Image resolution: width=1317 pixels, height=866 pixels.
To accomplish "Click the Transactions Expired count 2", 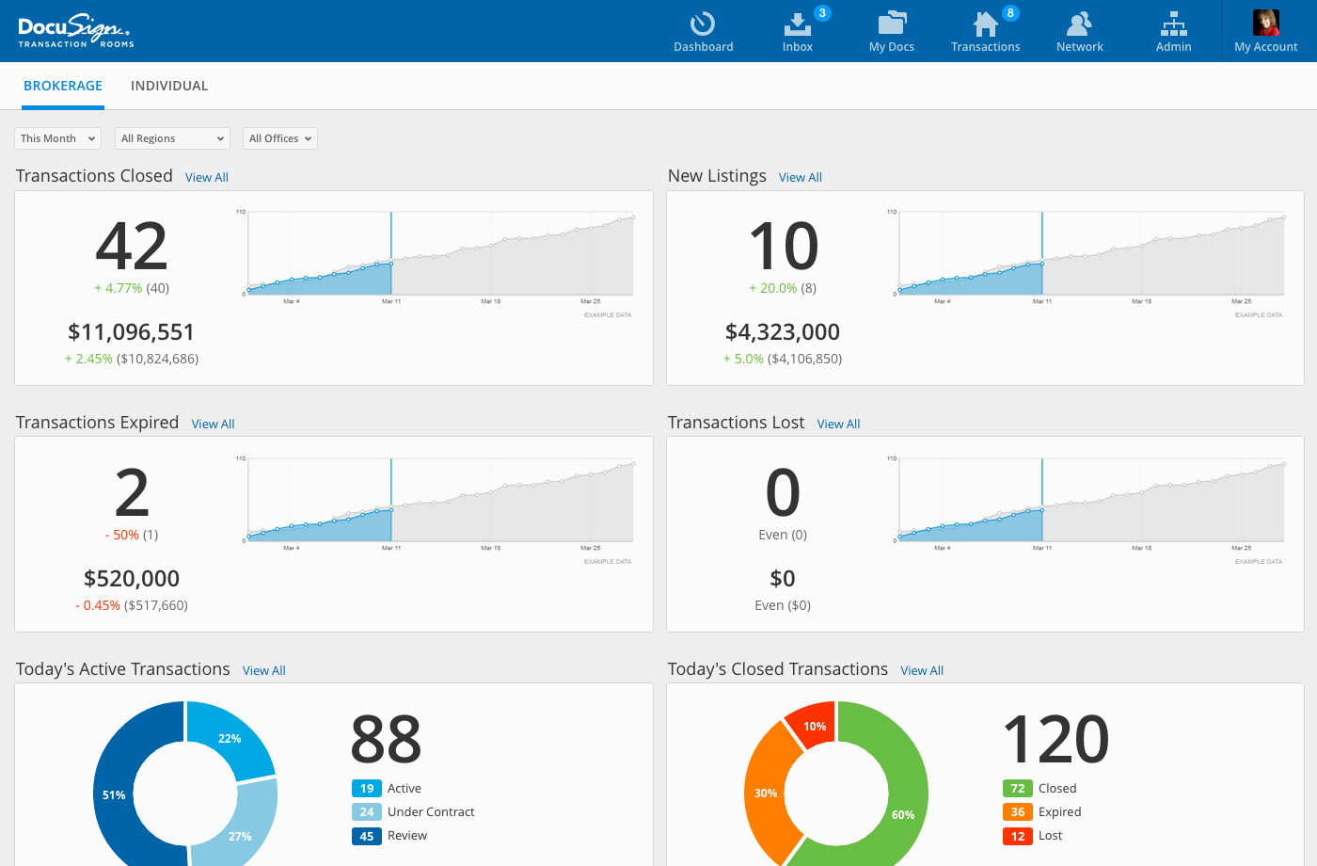I will 132,493.
